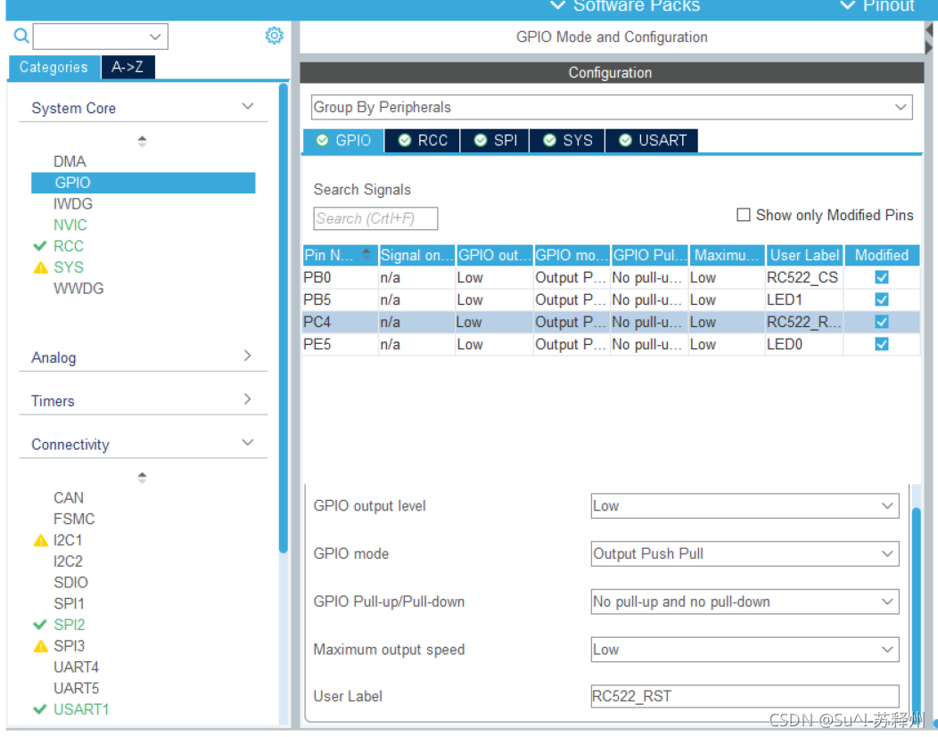Open the settings gear icon

(x=274, y=36)
